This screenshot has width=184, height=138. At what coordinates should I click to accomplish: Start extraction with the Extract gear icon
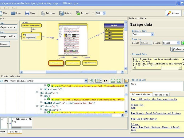(x=78, y=13)
